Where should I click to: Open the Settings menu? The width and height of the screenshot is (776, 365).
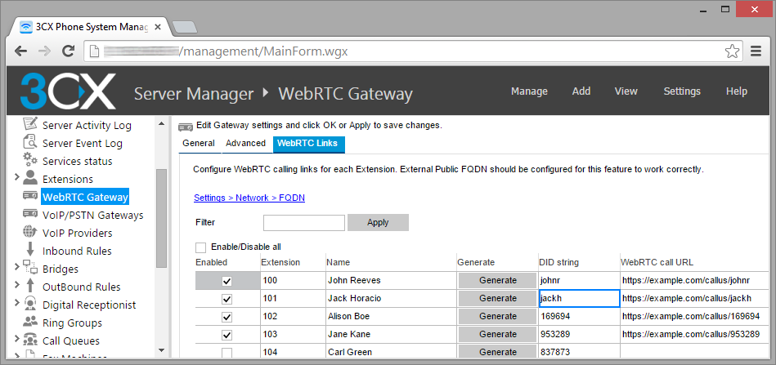(x=682, y=91)
